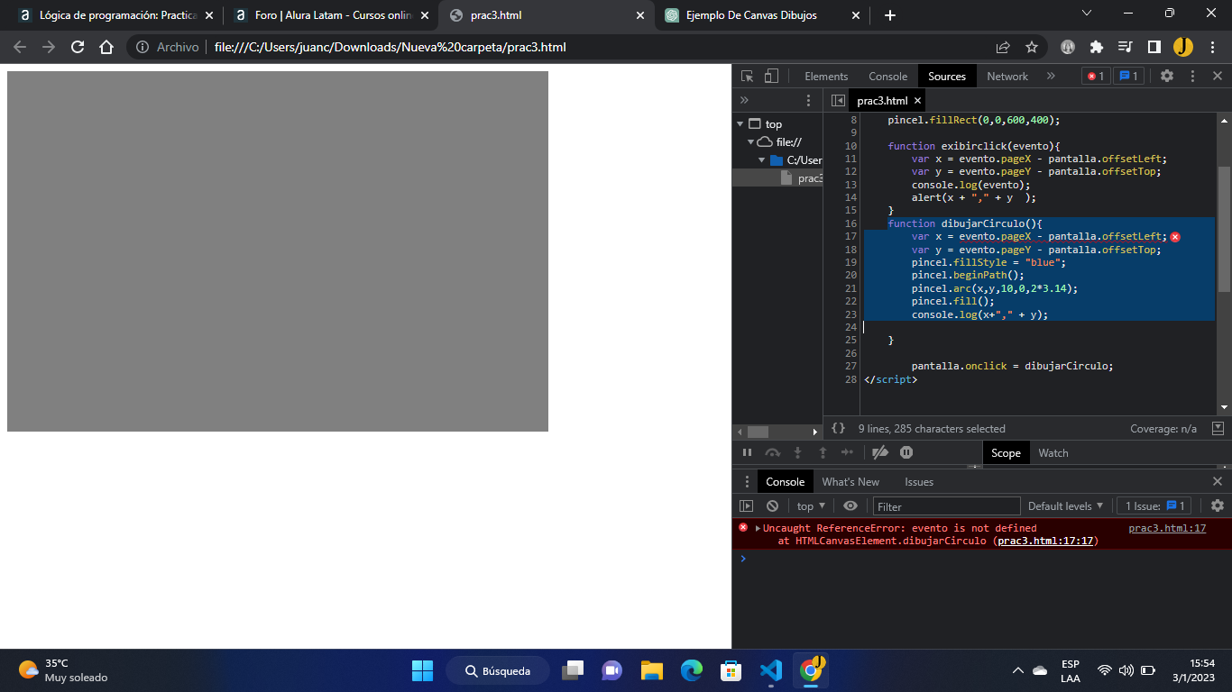
Task: Toggle the device toolbar icon
Action: 771,77
